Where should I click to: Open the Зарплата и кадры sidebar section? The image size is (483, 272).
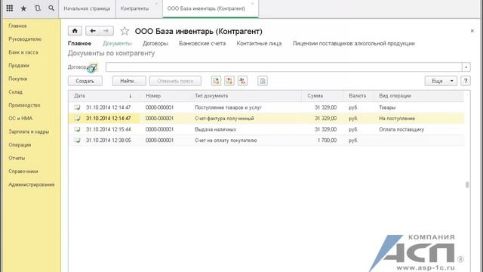click(x=29, y=131)
